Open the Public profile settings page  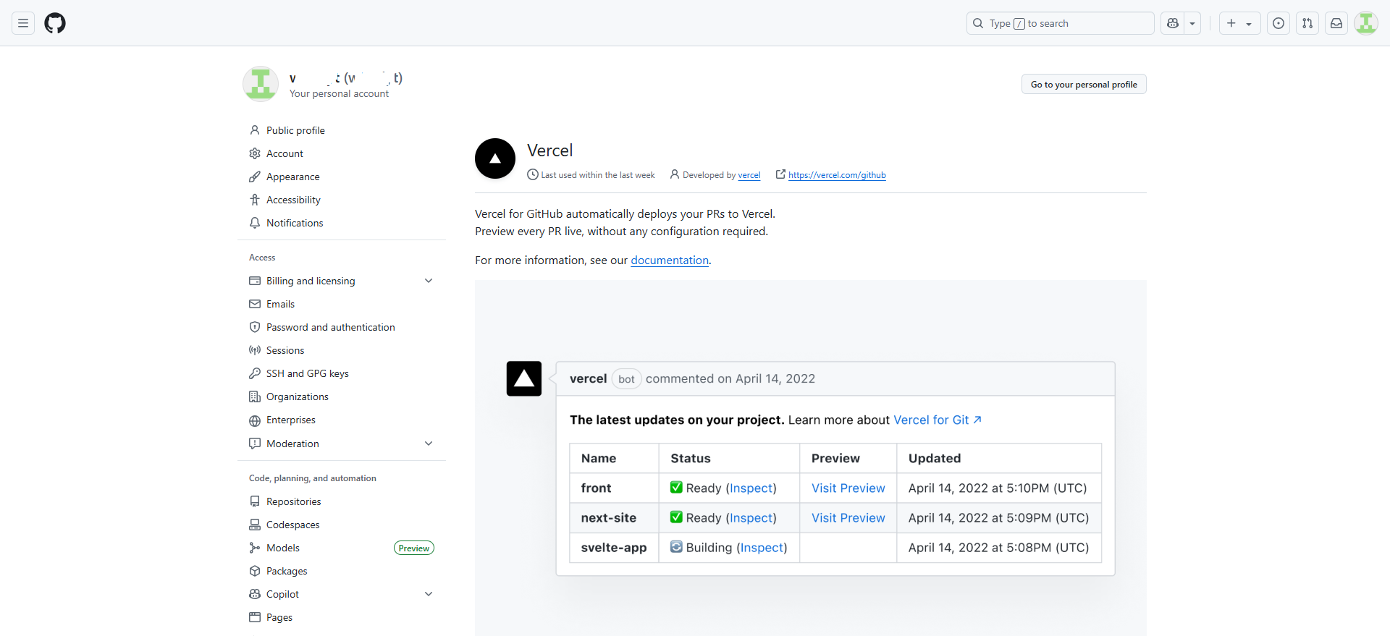(x=295, y=130)
